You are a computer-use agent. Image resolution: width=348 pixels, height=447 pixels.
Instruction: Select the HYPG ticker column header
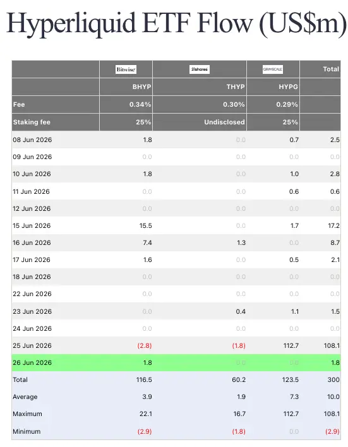tap(288, 86)
